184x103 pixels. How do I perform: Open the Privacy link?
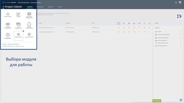pos(4,44)
